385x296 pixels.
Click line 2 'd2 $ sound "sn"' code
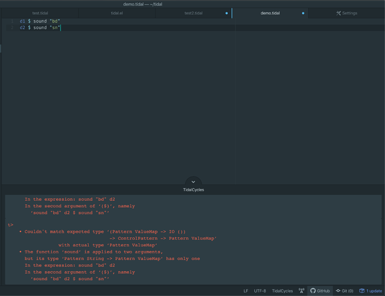[40, 28]
